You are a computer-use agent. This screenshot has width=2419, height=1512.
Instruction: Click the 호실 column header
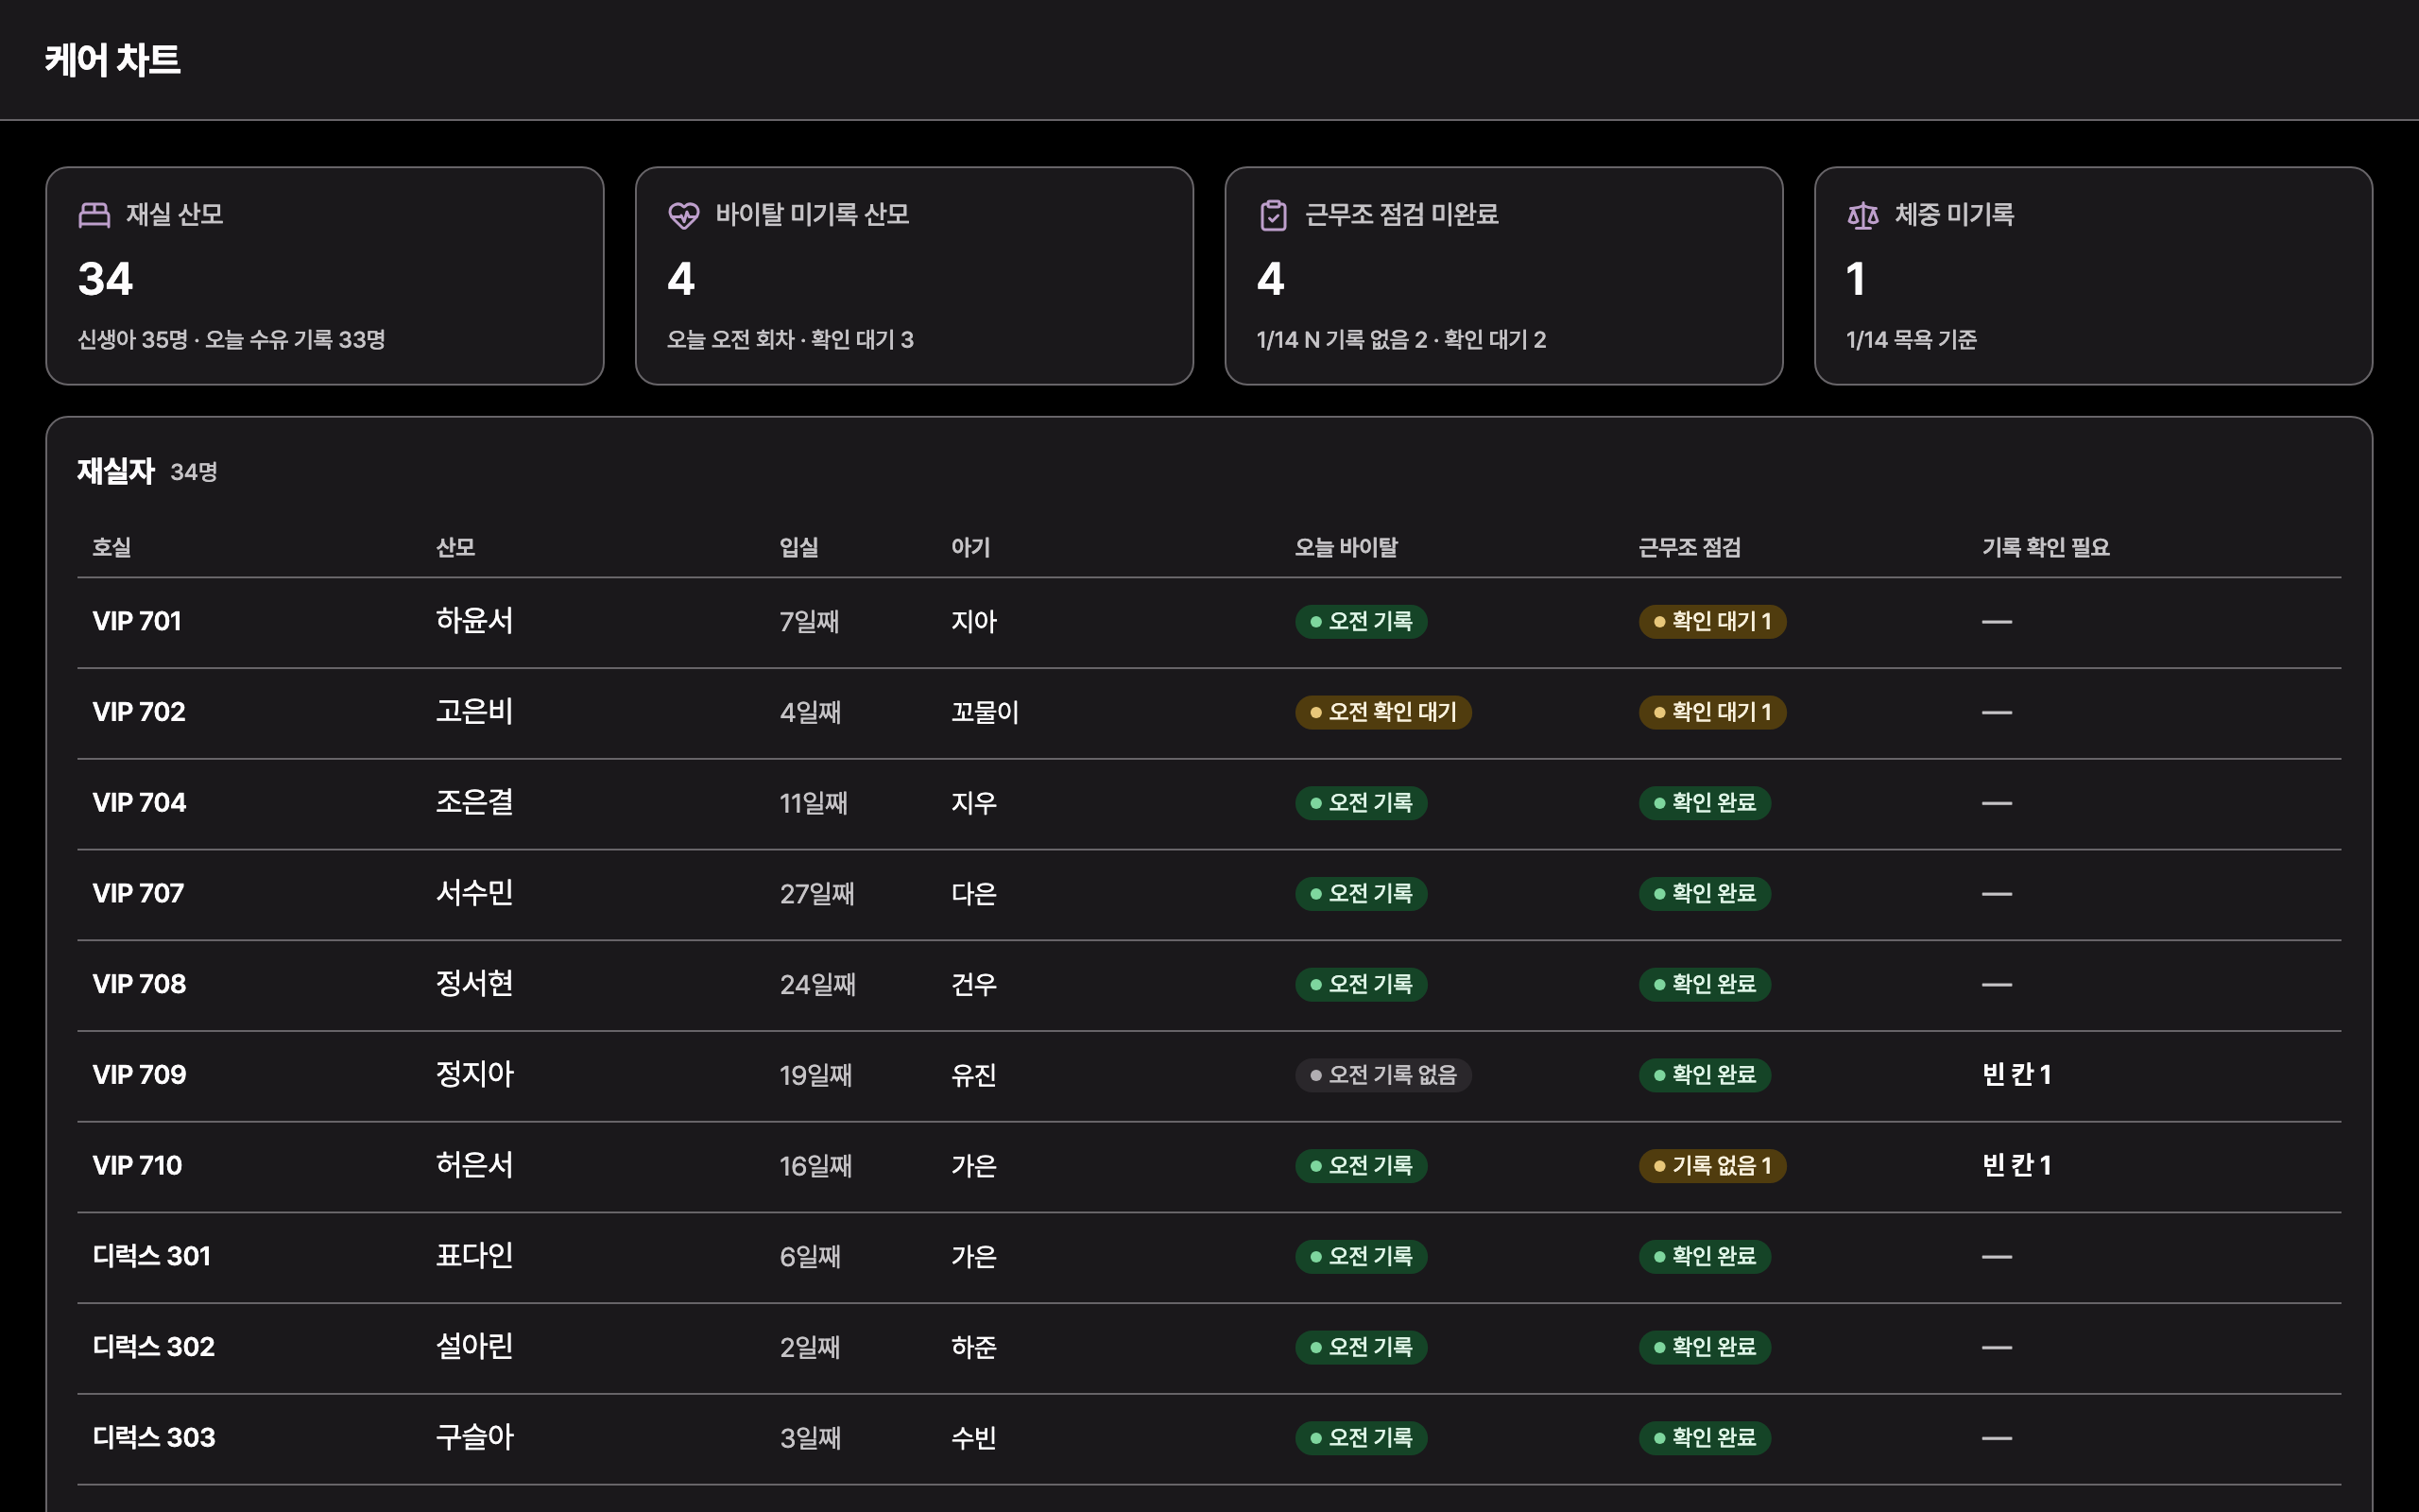[112, 547]
